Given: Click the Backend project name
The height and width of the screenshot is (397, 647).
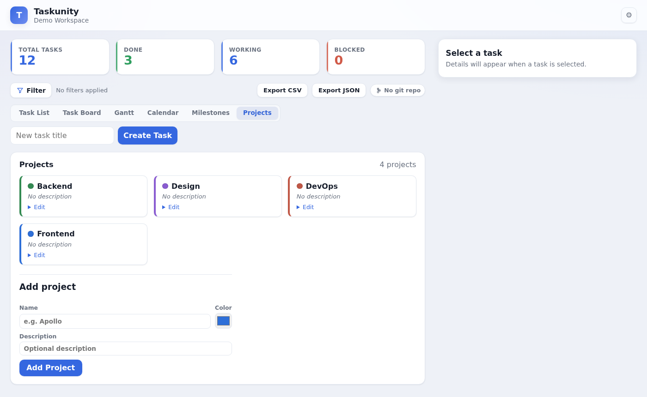Looking at the screenshot, I should click(55, 186).
